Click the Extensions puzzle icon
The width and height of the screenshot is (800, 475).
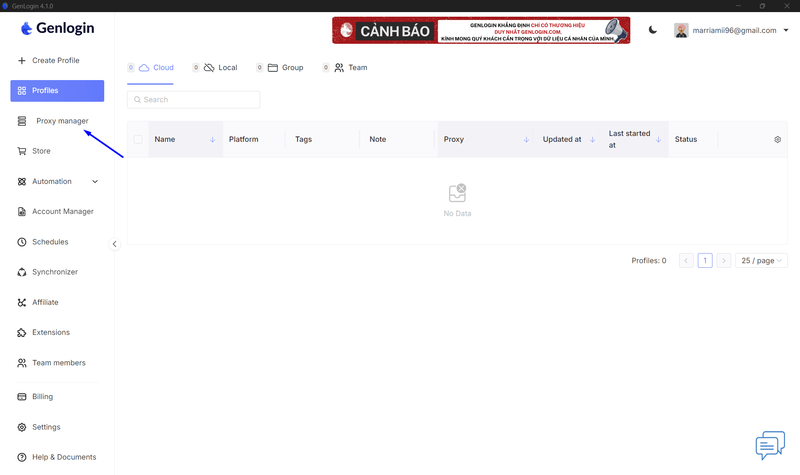[22, 332]
